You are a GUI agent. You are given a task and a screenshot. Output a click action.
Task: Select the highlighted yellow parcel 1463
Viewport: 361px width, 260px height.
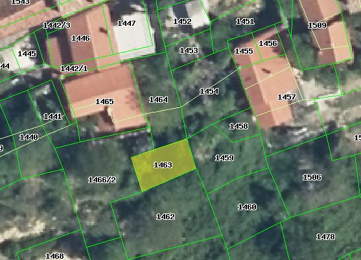click(163, 165)
